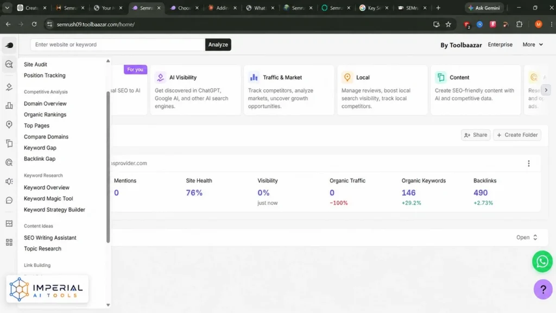
Task: Click the Share button
Action: coord(476,135)
